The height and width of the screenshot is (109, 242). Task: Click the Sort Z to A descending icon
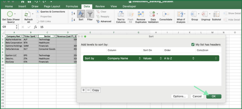[73, 20]
